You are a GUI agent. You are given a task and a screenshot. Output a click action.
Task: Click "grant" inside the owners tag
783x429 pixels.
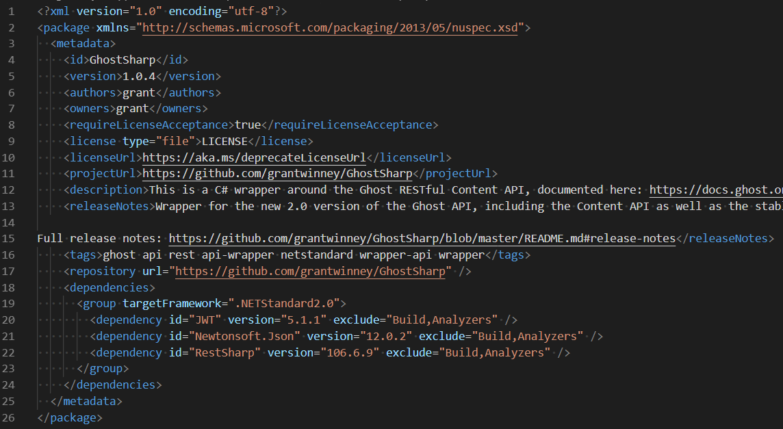click(x=132, y=109)
